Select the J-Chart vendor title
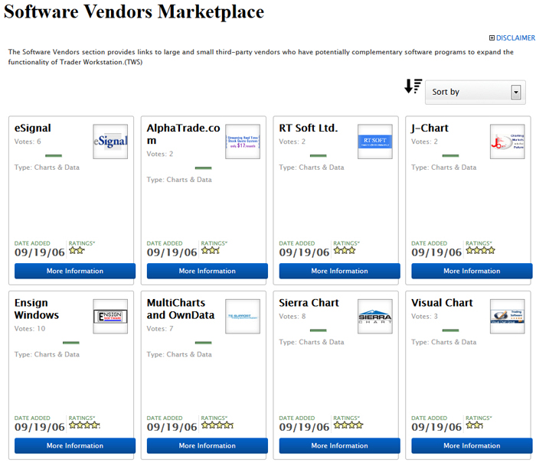Screen dimensions: 536x462 tap(430, 128)
